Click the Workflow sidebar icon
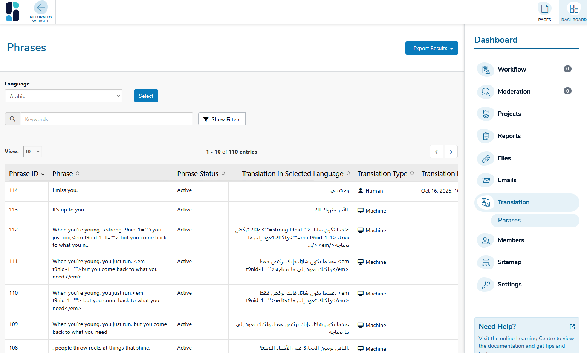Viewport: 587px width, 353px height. [486, 70]
